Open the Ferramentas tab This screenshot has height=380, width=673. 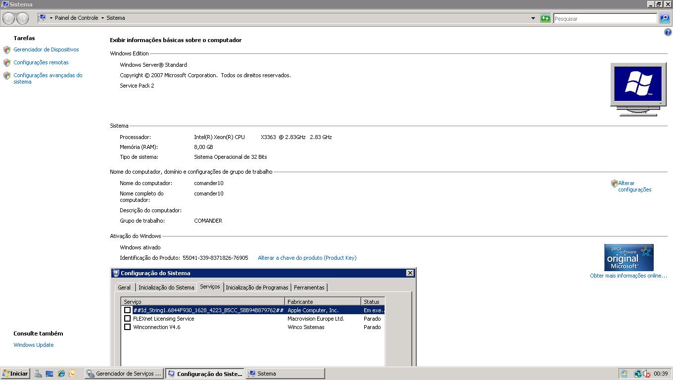309,287
